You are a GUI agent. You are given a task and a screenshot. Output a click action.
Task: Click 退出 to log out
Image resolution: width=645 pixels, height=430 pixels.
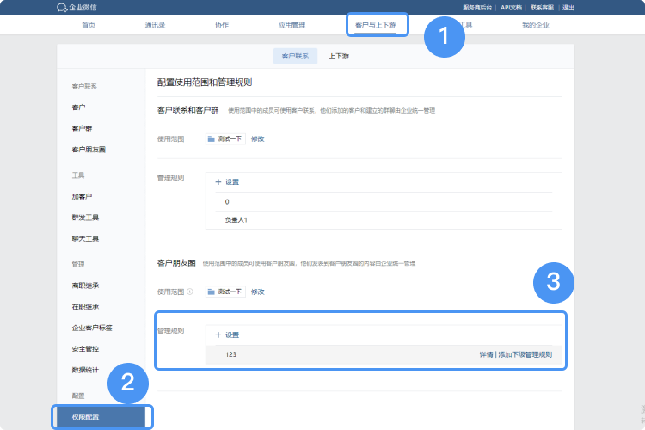click(568, 7)
